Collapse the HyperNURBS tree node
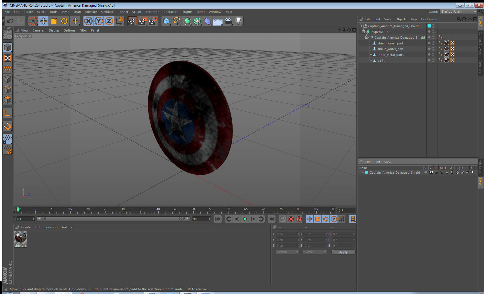The image size is (484, 294). click(363, 32)
